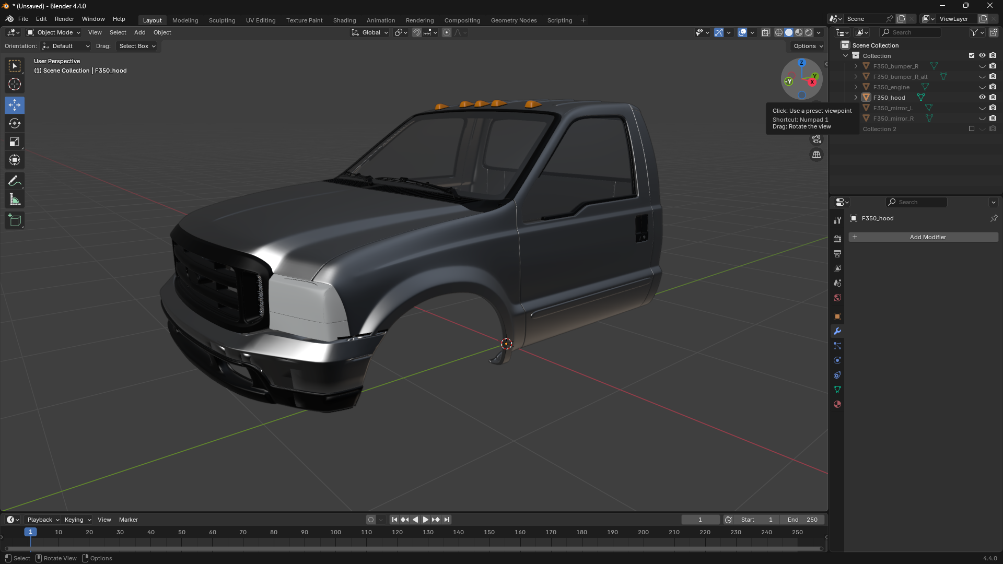Open the World properties tab
This screenshot has width=1003, height=564.
[x=837, y=298]
